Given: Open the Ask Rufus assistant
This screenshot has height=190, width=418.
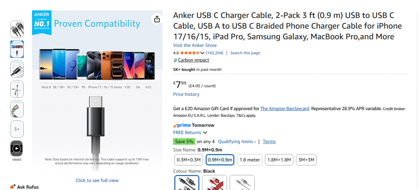Looking at the screenshot, I should [24, 187].
